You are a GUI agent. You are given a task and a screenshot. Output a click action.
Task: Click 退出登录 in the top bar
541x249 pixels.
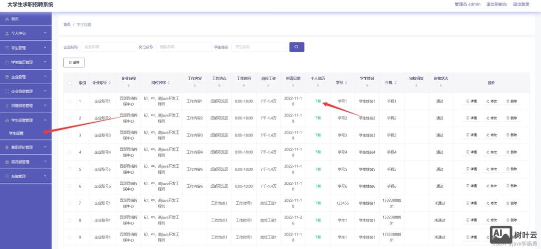point(521,4)
